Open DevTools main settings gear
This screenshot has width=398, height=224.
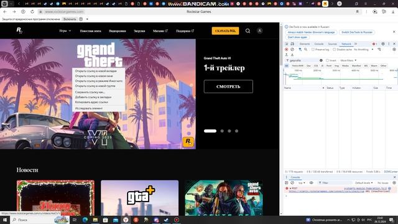[383, 44]
